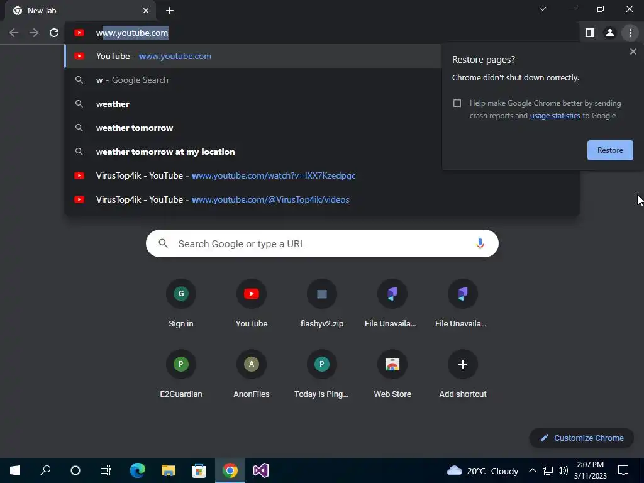The width and height of the screenshot is (644, 483).
Task: Click the browser back arrow
Action: [x=14, y=33]
